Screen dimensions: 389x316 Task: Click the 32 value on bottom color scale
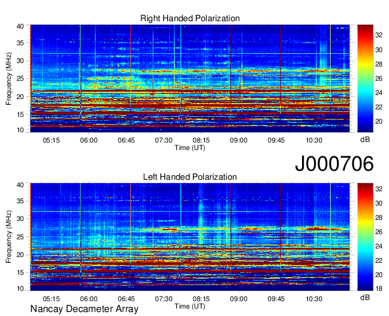click(379, 189)
